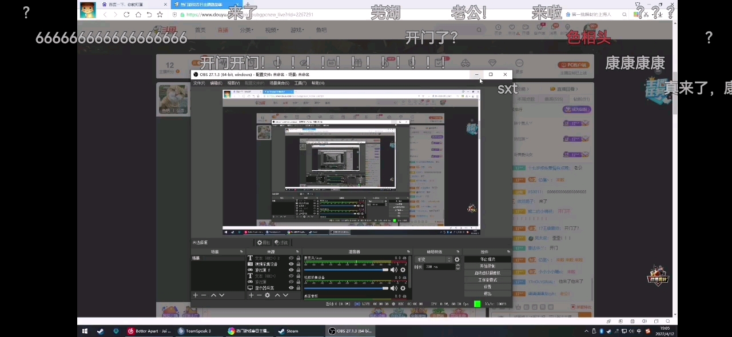Open the 工具(T) menu in OBS
Screen dimensions: 732x337
click(x=300, y=83)
